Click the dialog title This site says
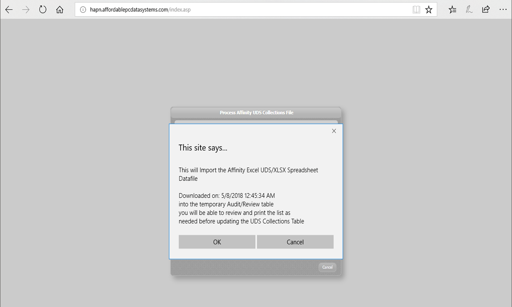 (203, 148)
